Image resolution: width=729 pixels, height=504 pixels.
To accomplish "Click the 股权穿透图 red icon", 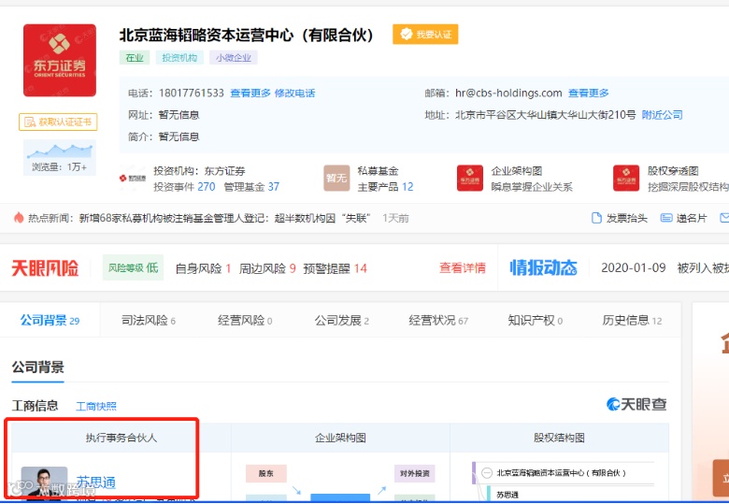I will pyautogui.click(x=626, y=178).
